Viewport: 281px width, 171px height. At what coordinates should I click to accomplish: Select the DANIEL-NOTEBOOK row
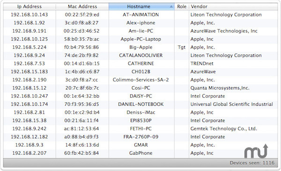point(140,104)
